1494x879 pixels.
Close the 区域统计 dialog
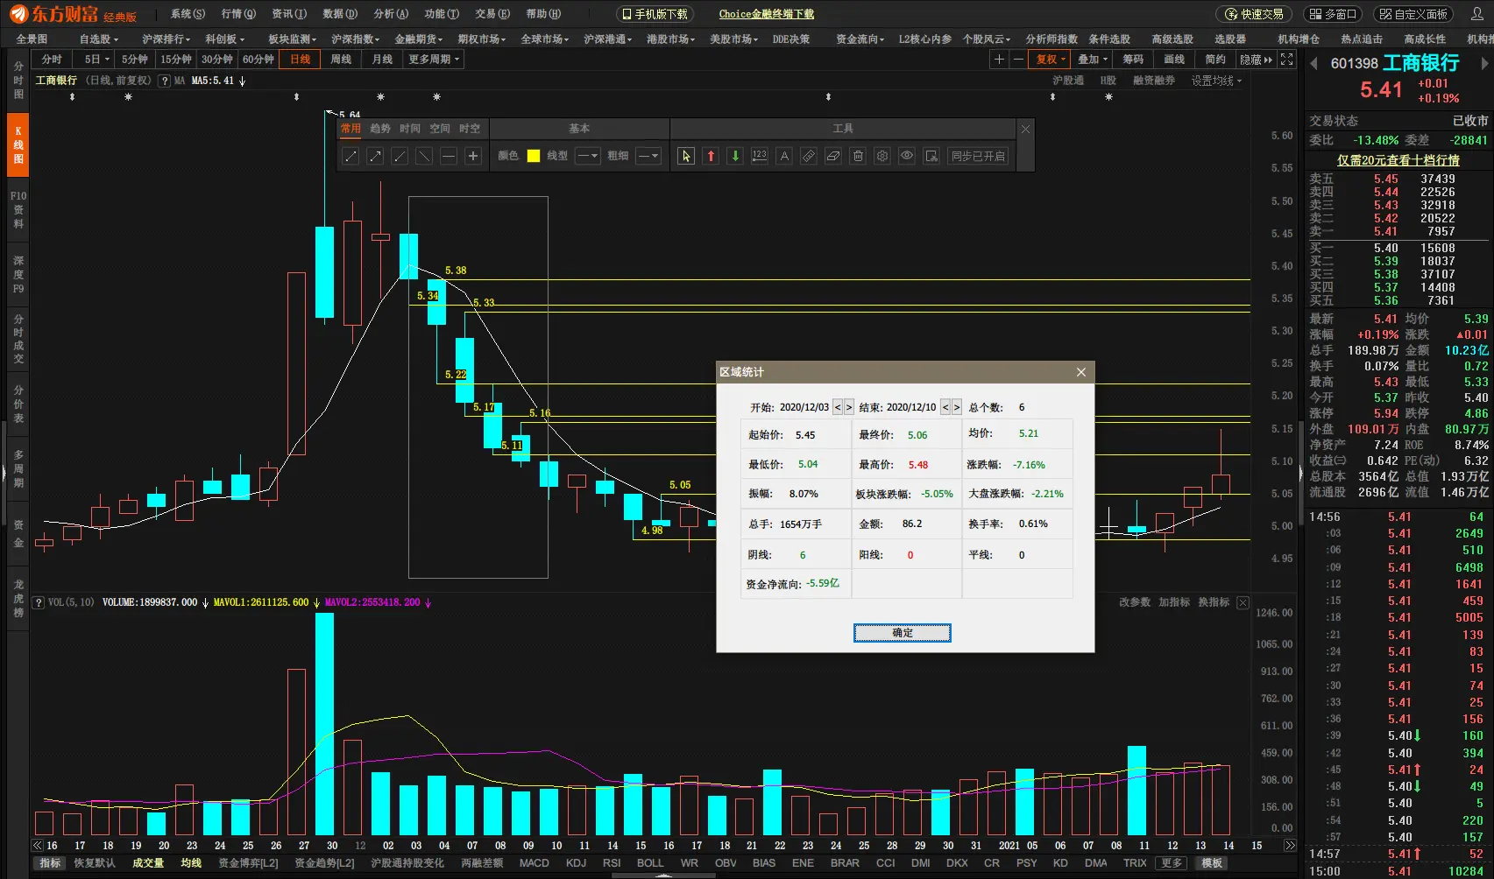[x=1081, y=372]
